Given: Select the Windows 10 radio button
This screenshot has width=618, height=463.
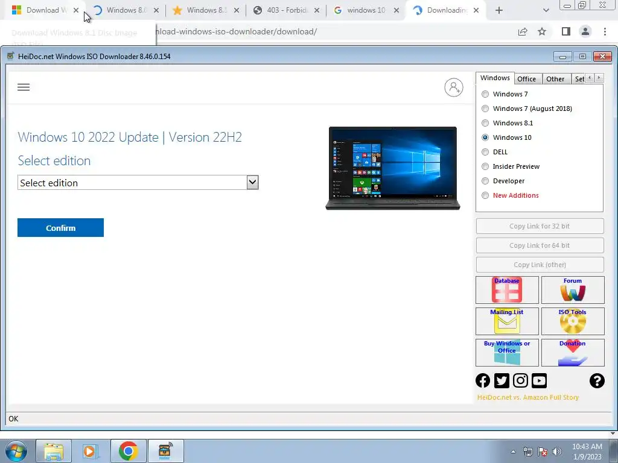Looking at the screenshot, I should [485, 137].
